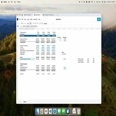Click the blue button at top right

click(99, 19)
